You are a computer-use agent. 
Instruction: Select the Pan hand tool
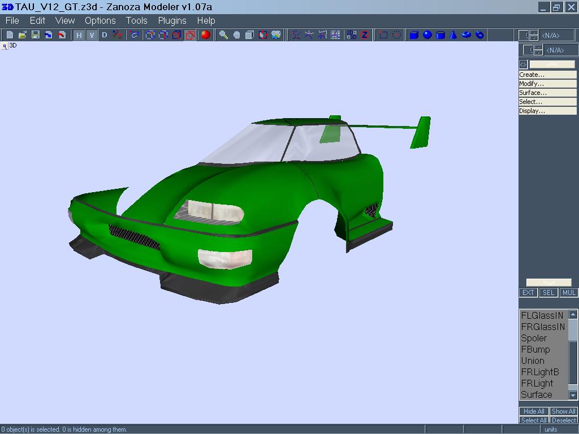tap(236, 35)
